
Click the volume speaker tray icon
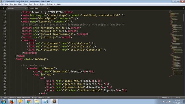170,102
